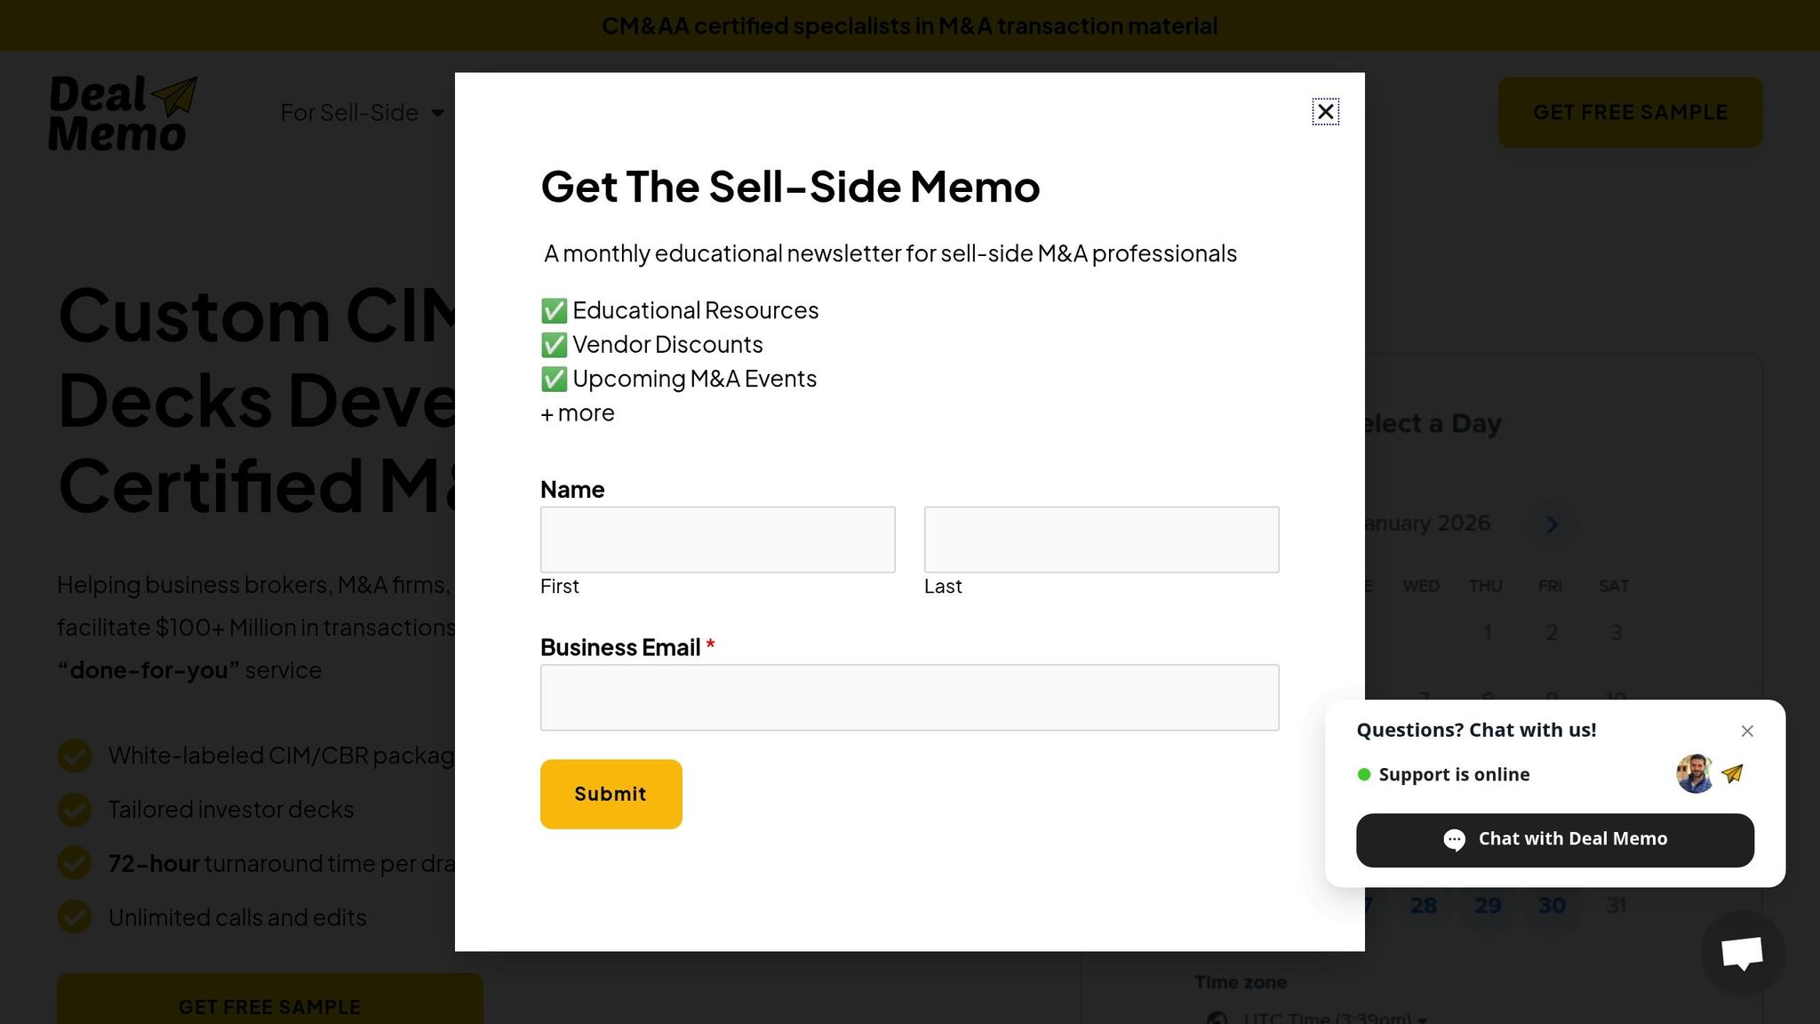Open the chat bubble launcher icon
This screenshot has height=1024, width=1820.
tap(1742, 952)
